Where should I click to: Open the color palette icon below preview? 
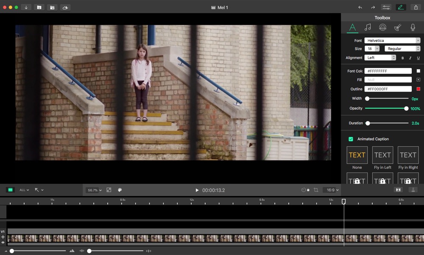pos(120,190)
